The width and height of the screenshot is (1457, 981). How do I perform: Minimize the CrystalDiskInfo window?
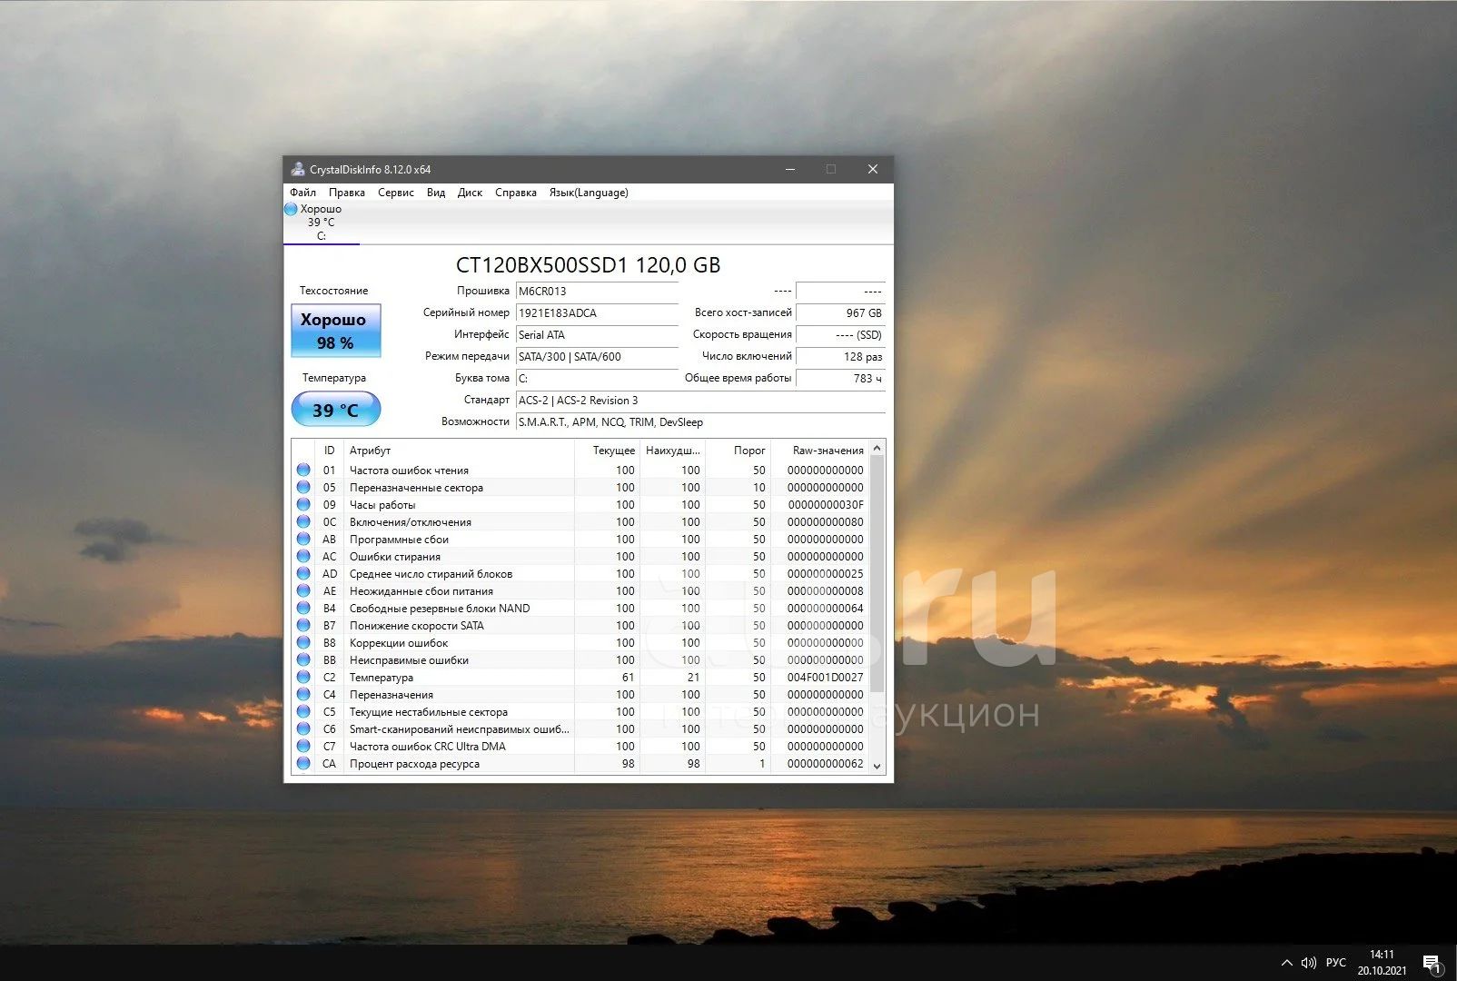tap(790, 169)
